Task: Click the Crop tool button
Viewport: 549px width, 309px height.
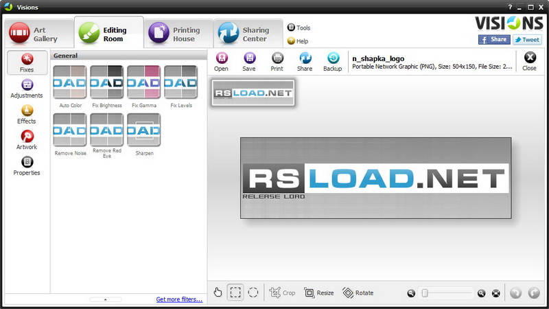Action: 282,293
